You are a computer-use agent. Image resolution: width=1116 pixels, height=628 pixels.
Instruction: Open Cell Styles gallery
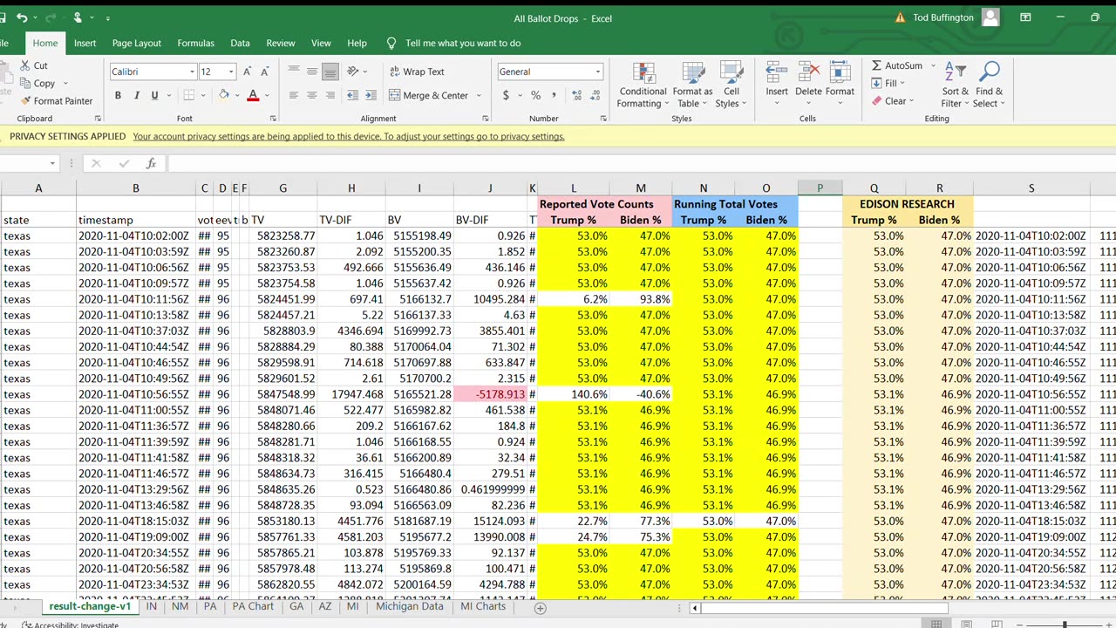pos(731,85)
